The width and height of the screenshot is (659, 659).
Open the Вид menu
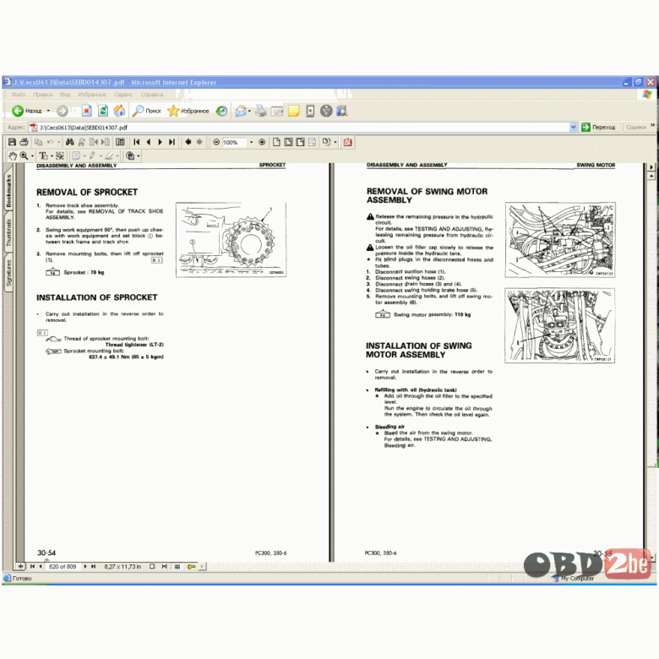[65, 94]
